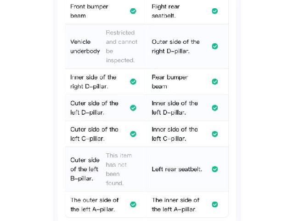Screen dimensions: 294x221
Task: Click the Front bumper beam label
Action: coord(89,11)
